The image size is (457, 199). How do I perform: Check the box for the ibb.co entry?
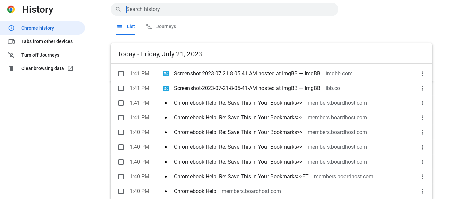pyautogui.click(x=121, y=88)
